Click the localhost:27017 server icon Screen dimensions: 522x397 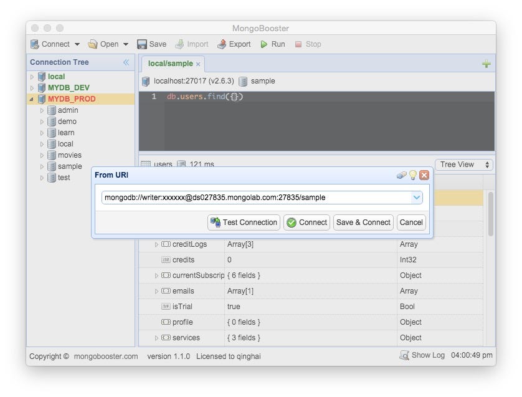pyautogui.click(x=146, y=81)
